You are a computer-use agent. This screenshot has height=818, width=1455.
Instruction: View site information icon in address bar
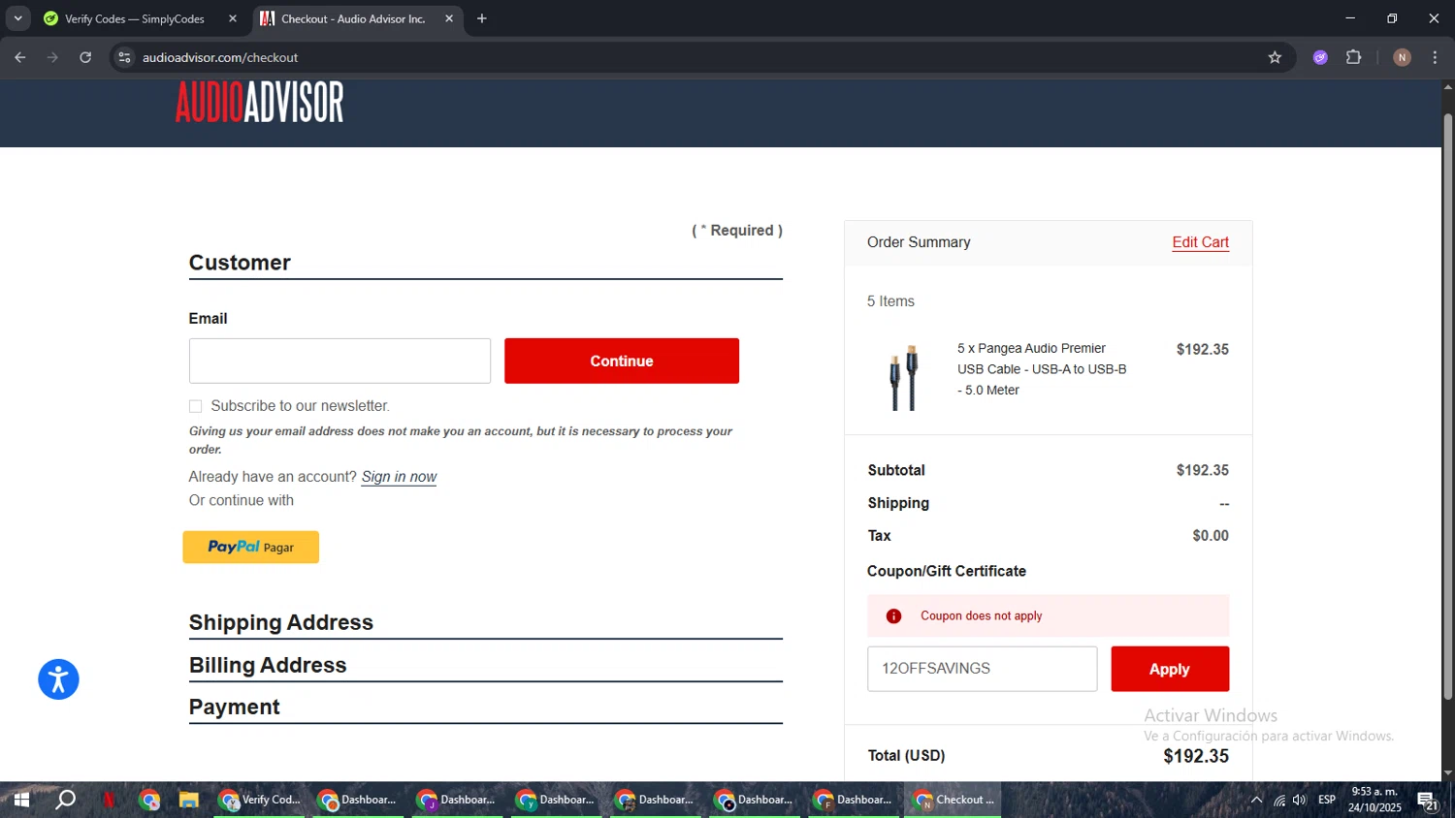[x=124, y=57]
